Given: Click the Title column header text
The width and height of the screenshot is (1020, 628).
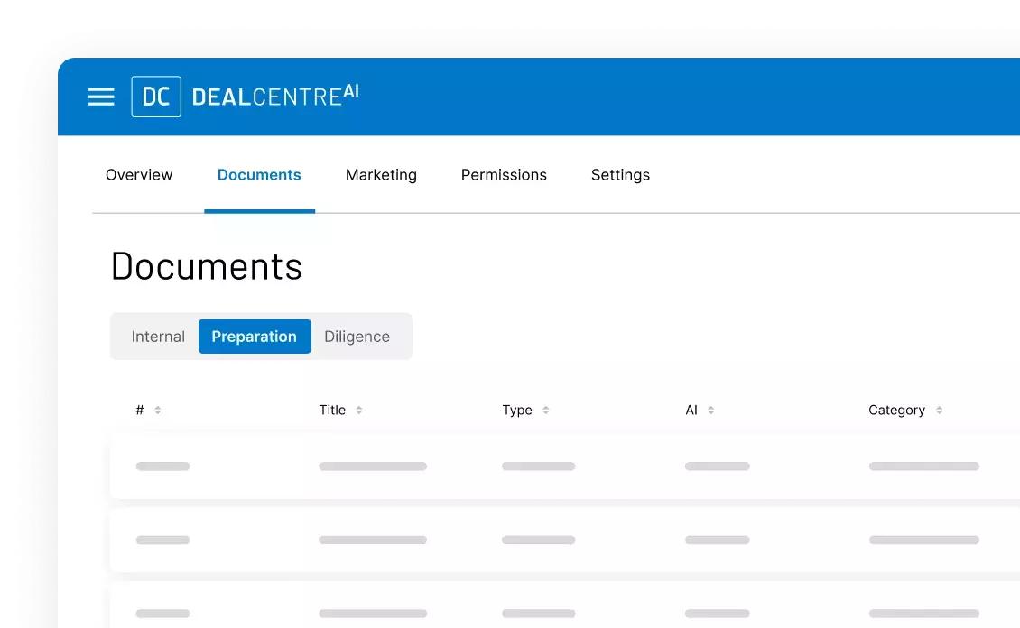Looking at the screenshot, I should [x=332, y=411].
